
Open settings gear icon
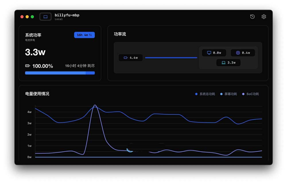(x=263, y=16)
